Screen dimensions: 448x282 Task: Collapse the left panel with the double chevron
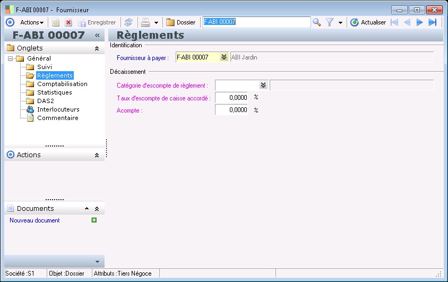[97, 35]
